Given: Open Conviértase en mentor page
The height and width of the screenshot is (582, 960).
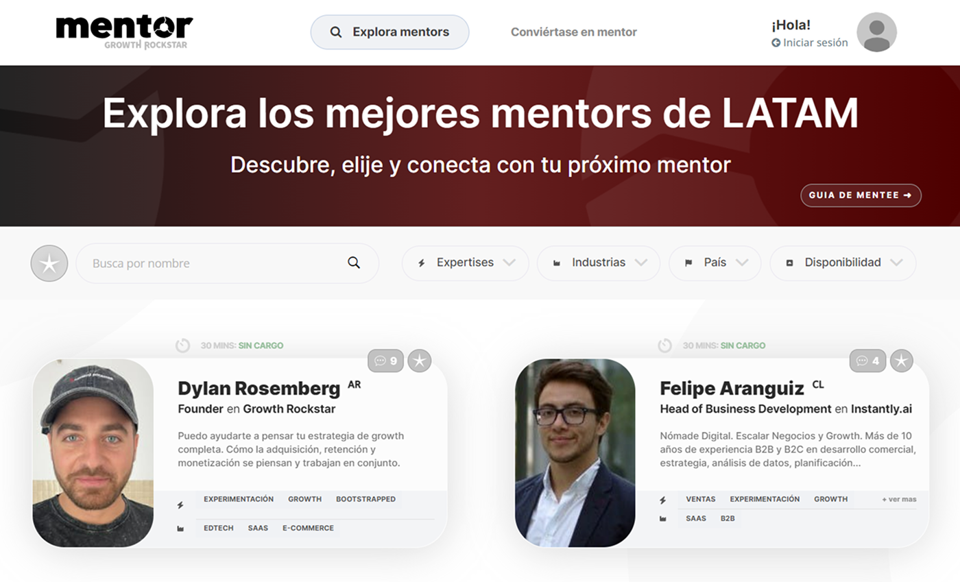Looking at the screenshot, I should [x=574, y=32].
